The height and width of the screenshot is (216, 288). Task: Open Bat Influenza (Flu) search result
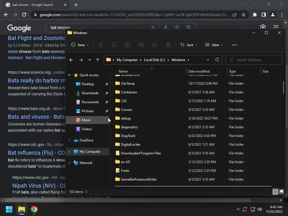coord(36,153)
